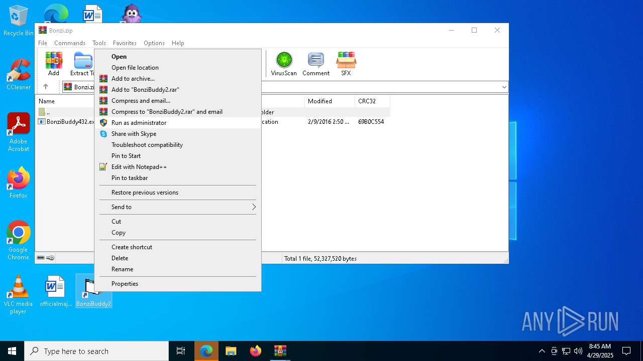Choose Edit with Notepad++
Image resolution: width=643 pixels, height=361 pixels.
178,167
